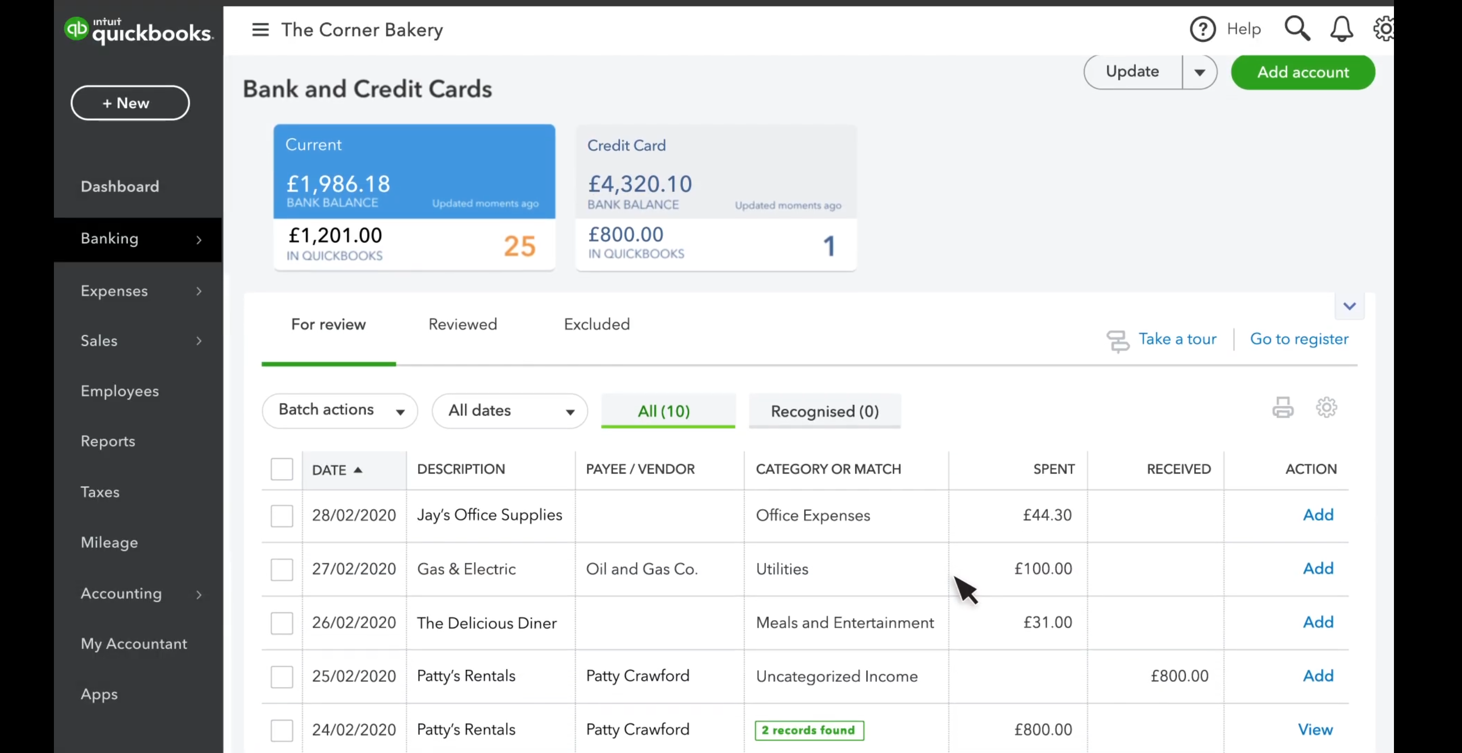
Task: Click the Description column header
Action: 461,469
